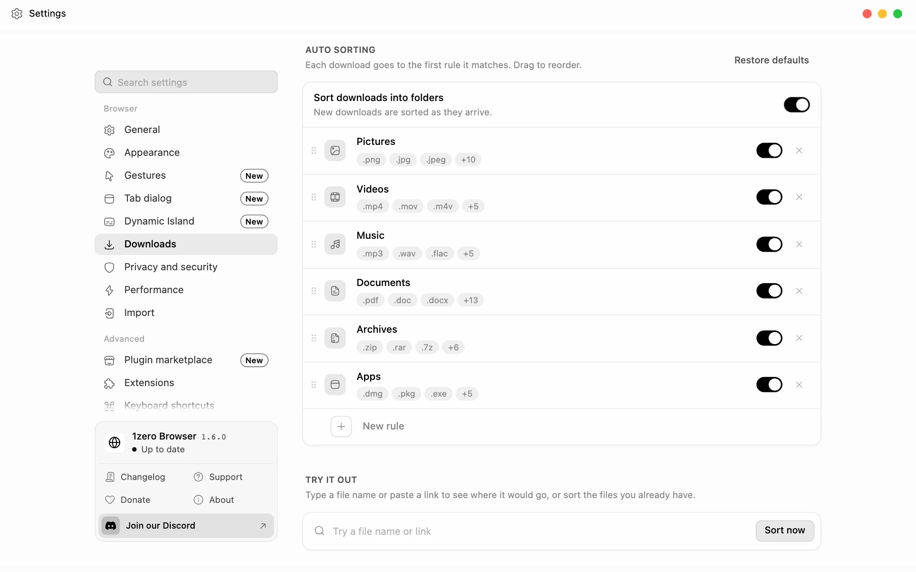Click the Archives rule zip icon

pos(335,338)
